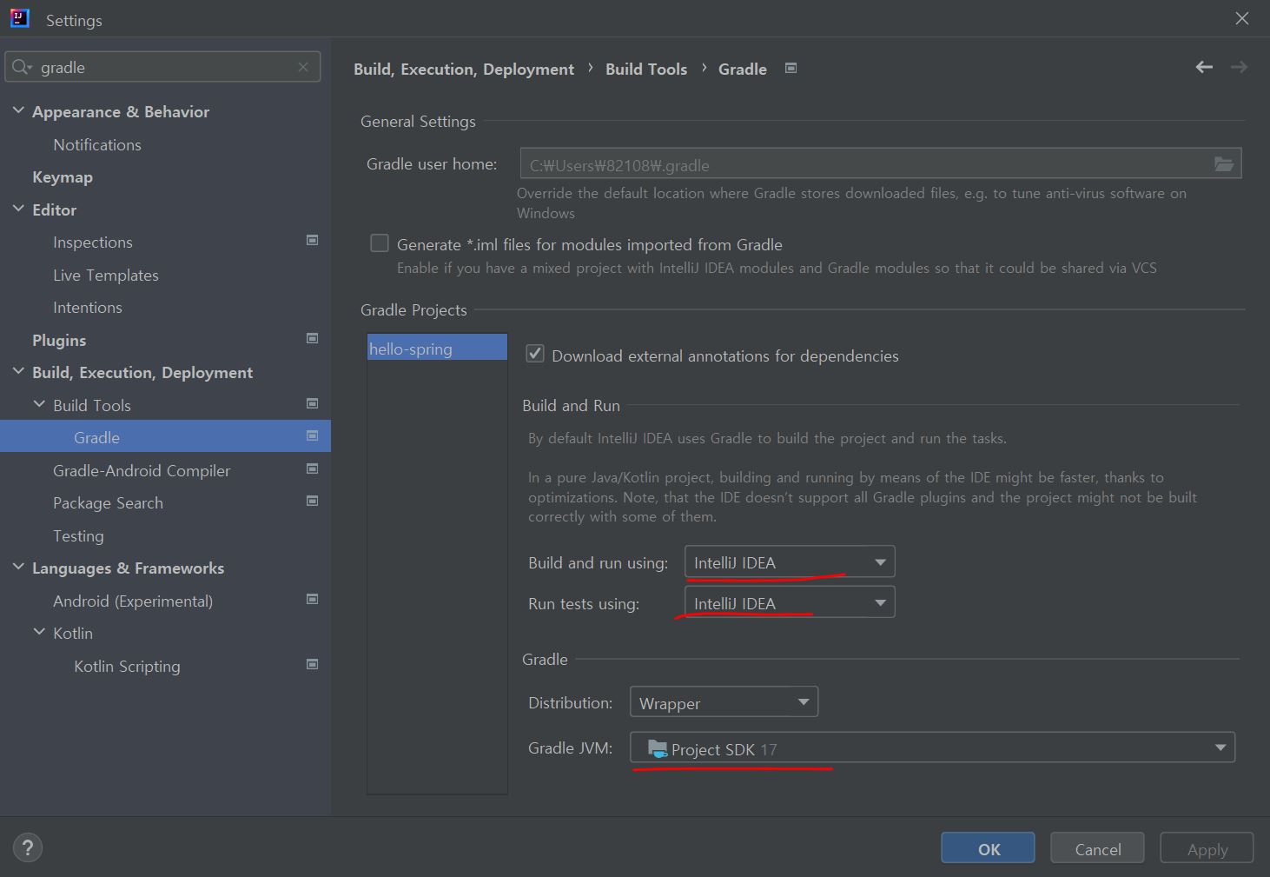The width and height of the screenshot is (1270, 877).
Task: Click project icon beside Plugins row
Action: point(313,338)
